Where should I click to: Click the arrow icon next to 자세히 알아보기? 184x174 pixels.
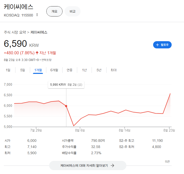pyautogui.click(x=112, y=166)
